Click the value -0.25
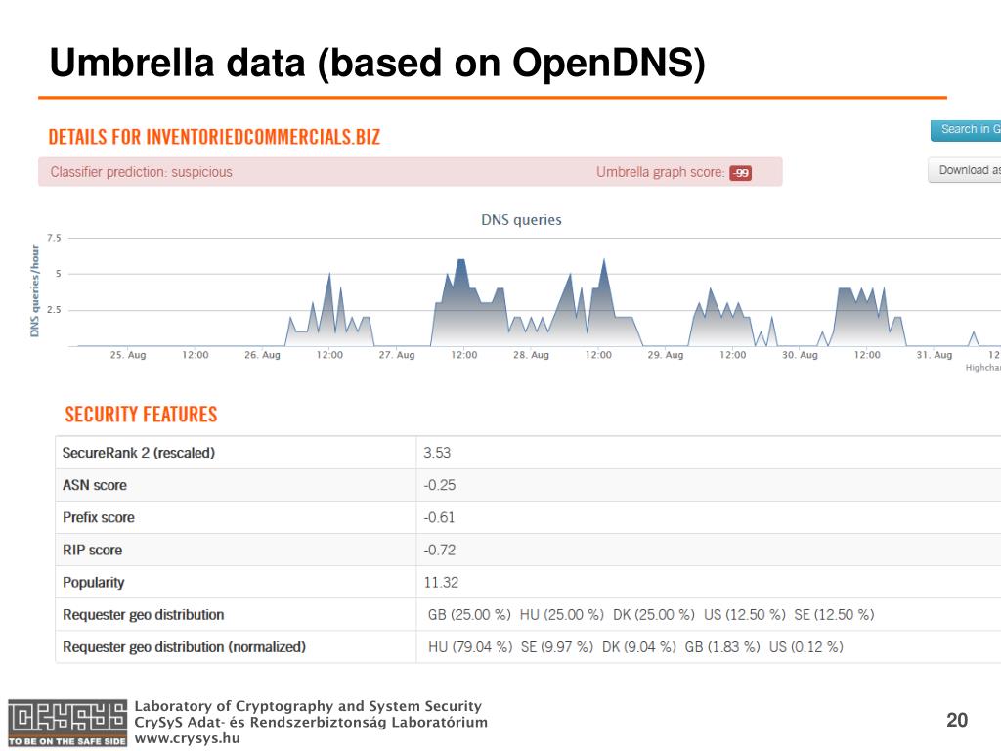Screen dimensions: 1001x751 [x=439, y=485]
